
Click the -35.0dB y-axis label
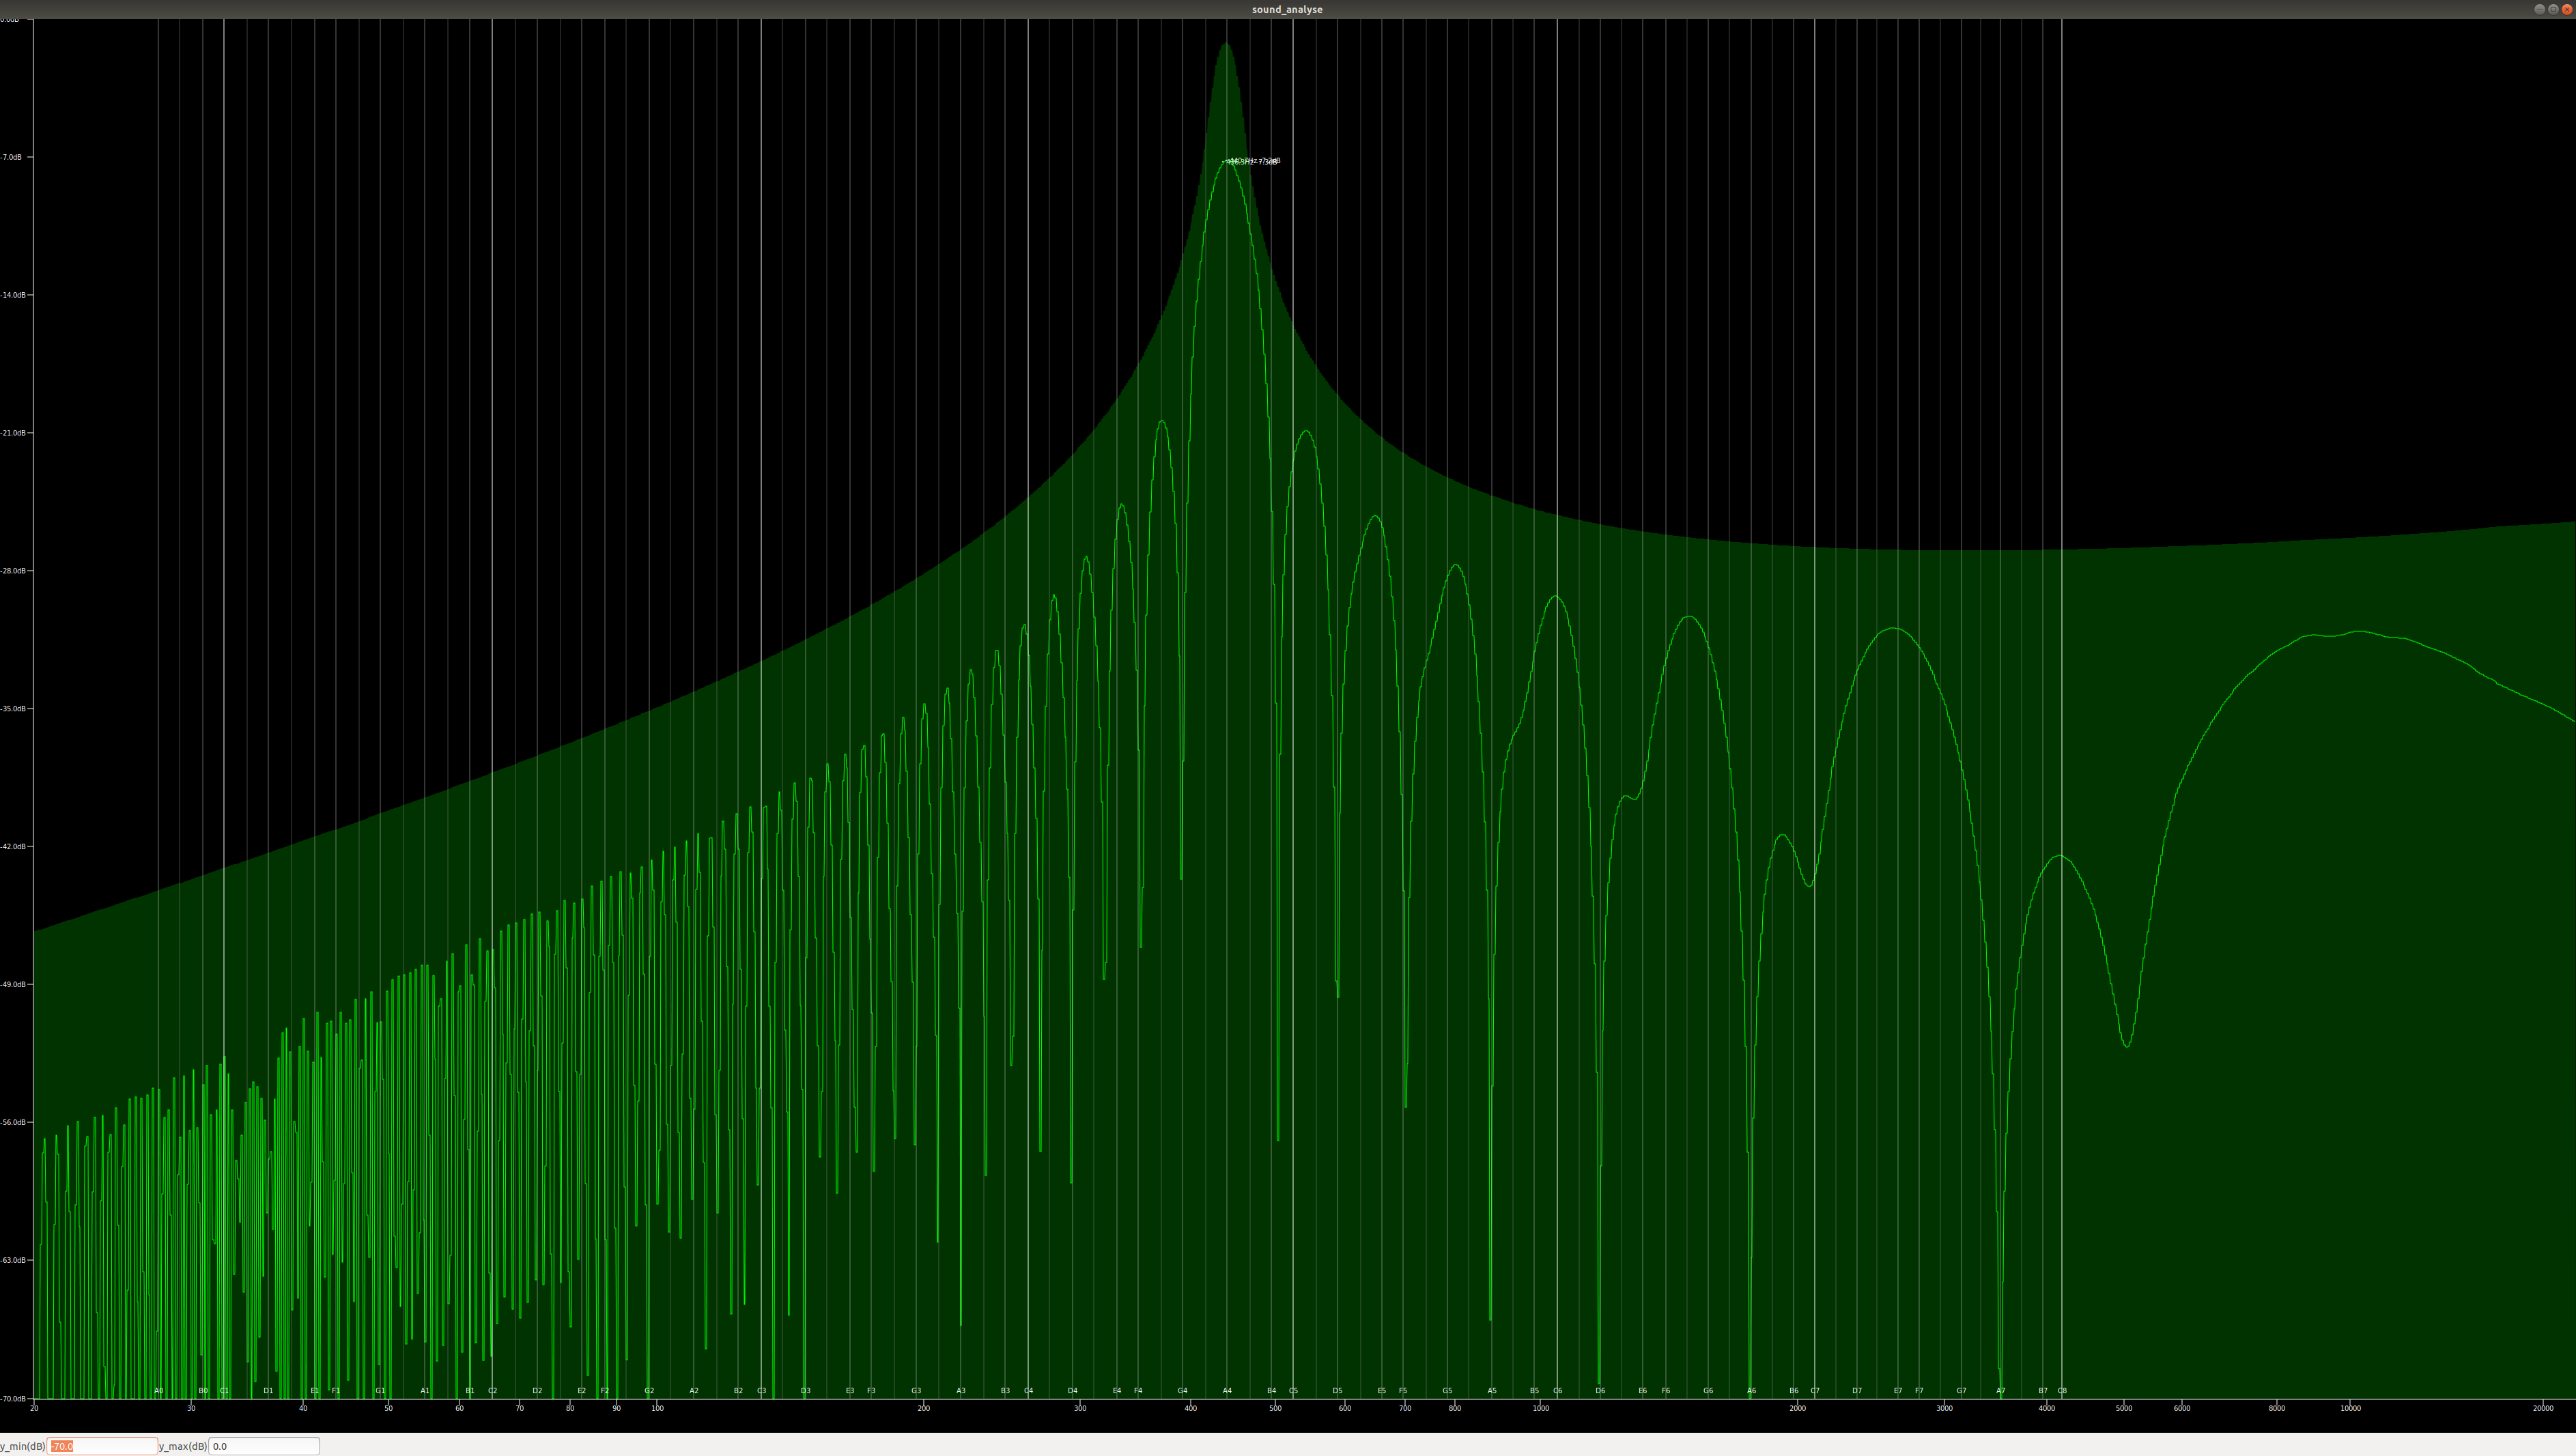coord(15,709)
